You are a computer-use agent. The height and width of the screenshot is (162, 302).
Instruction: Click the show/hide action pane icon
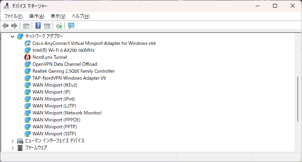pyautogui.click(x=47, y=26)
